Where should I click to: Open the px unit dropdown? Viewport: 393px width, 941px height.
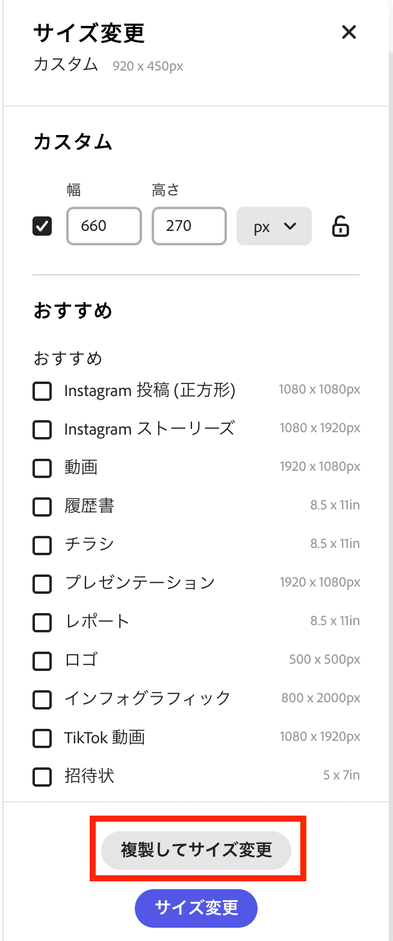[274, 226]
